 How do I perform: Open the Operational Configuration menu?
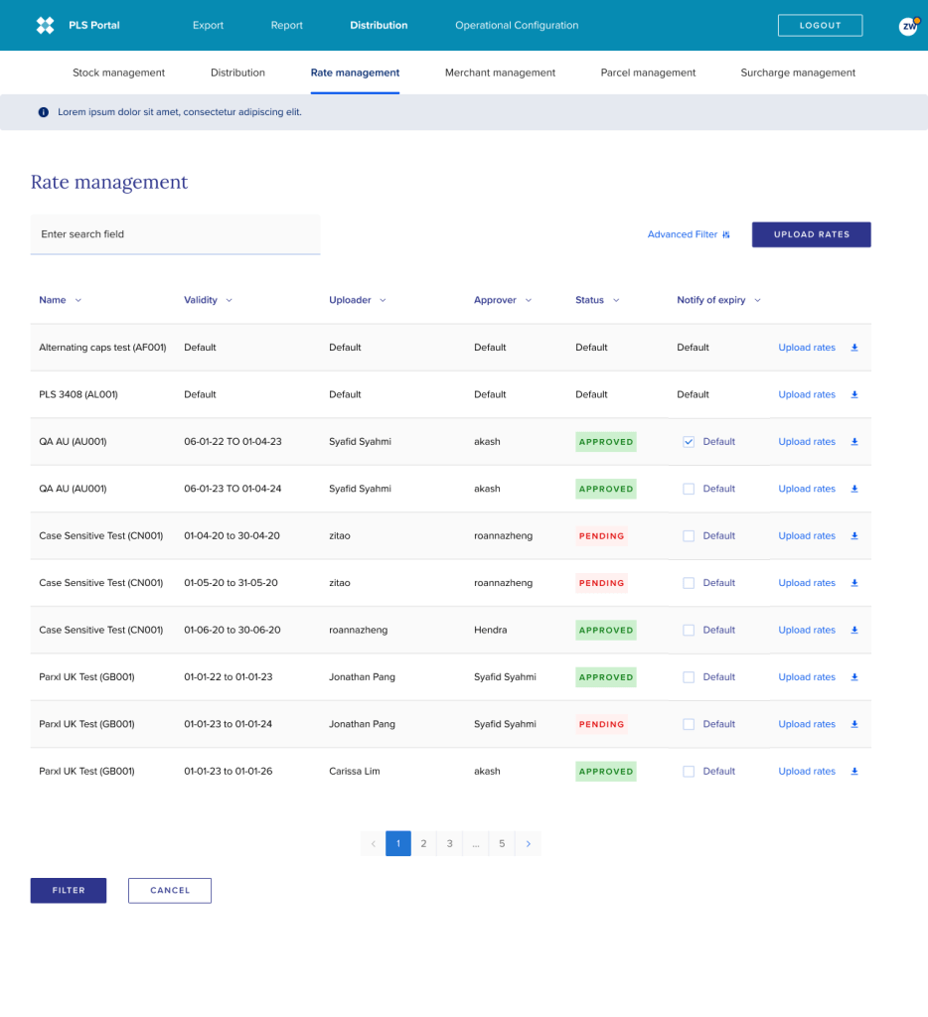[516, 26]
